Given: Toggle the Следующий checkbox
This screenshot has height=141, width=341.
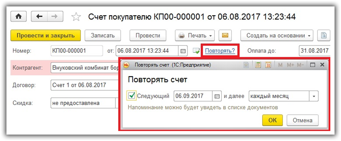Looking at the screenshot, I should tap(132, 96).
